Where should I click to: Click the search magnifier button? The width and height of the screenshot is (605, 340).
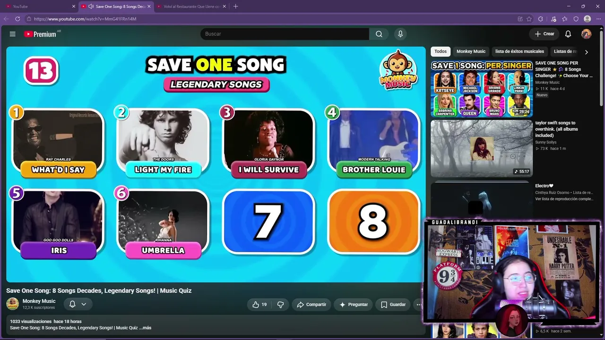[379, 34]
